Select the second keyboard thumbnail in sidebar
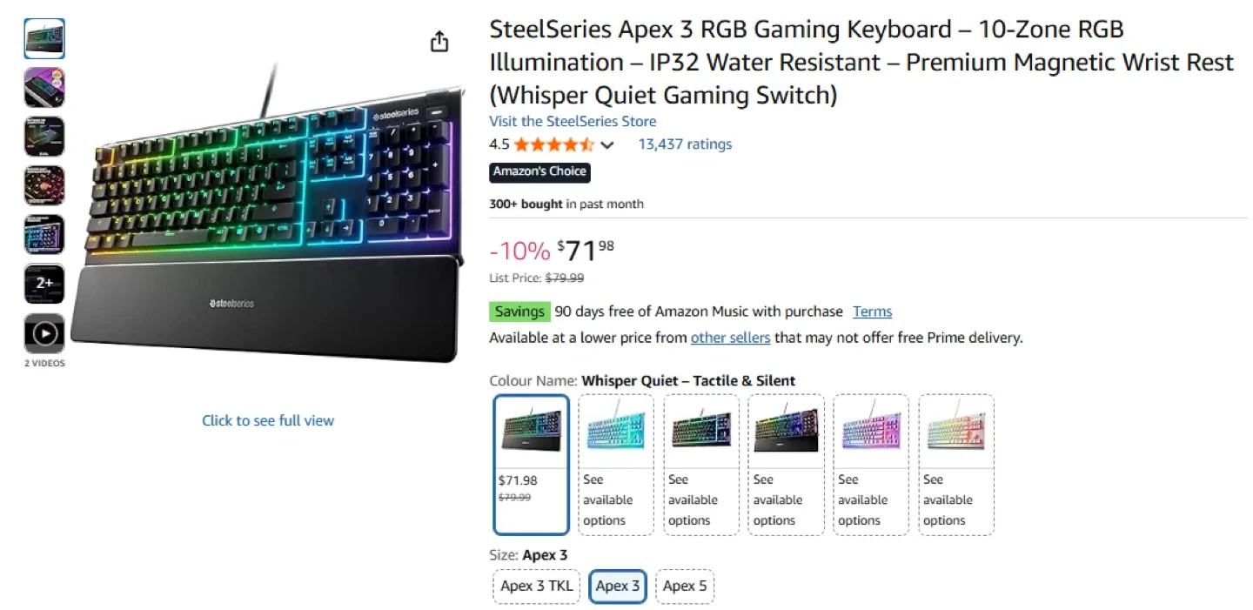1253x610 pixels. tap(44, 87)
